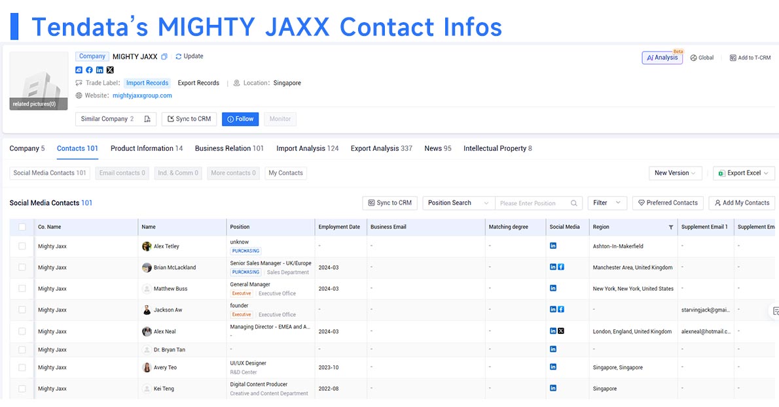Expand the Export Excel dropdown
The width and height of the screenshot is (779, 407).
(x=744, y=173)
